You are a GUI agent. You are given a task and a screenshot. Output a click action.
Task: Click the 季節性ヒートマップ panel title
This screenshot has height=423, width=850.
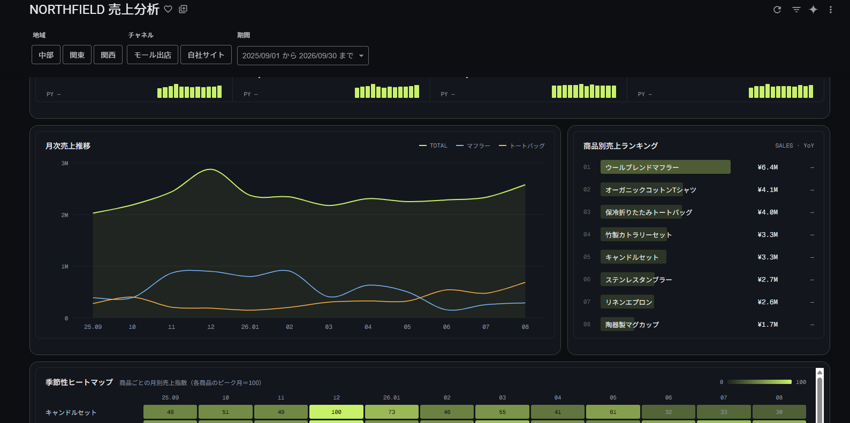click(x=79, y=382)
